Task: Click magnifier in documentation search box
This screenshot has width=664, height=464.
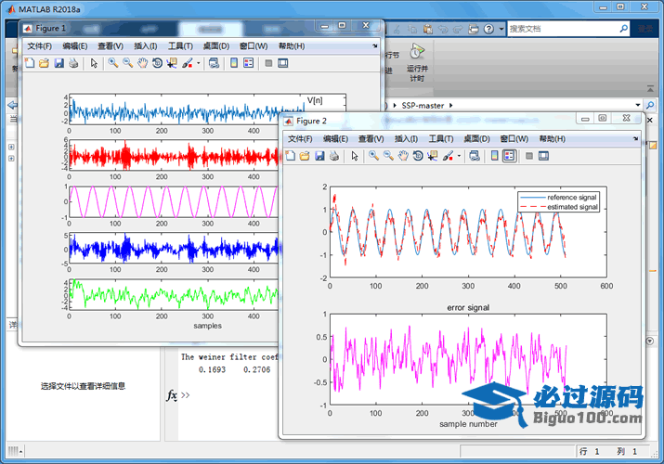Action: tap(623, 29)
